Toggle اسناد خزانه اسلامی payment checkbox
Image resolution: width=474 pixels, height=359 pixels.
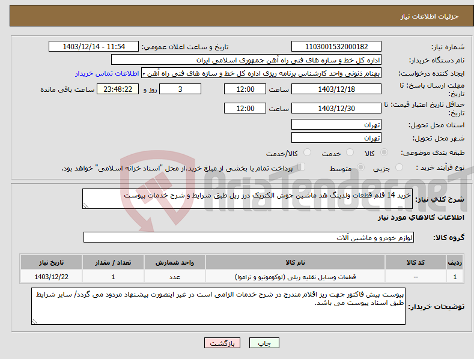(x=302, y=167)
